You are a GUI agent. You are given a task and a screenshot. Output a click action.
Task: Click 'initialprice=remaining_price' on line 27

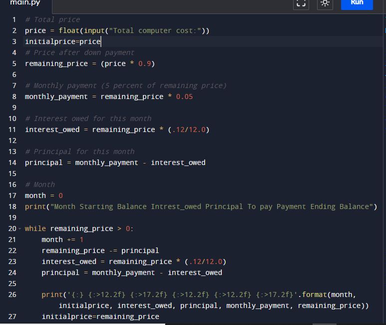(100, 316)
